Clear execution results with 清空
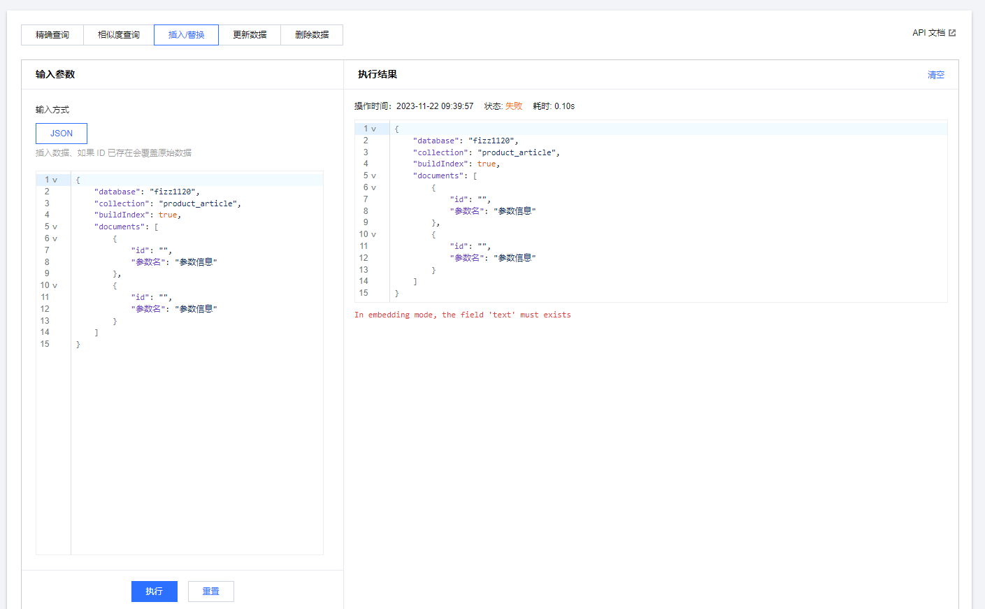The width and height of the screenshot is (985, 609). click(936, 75)
